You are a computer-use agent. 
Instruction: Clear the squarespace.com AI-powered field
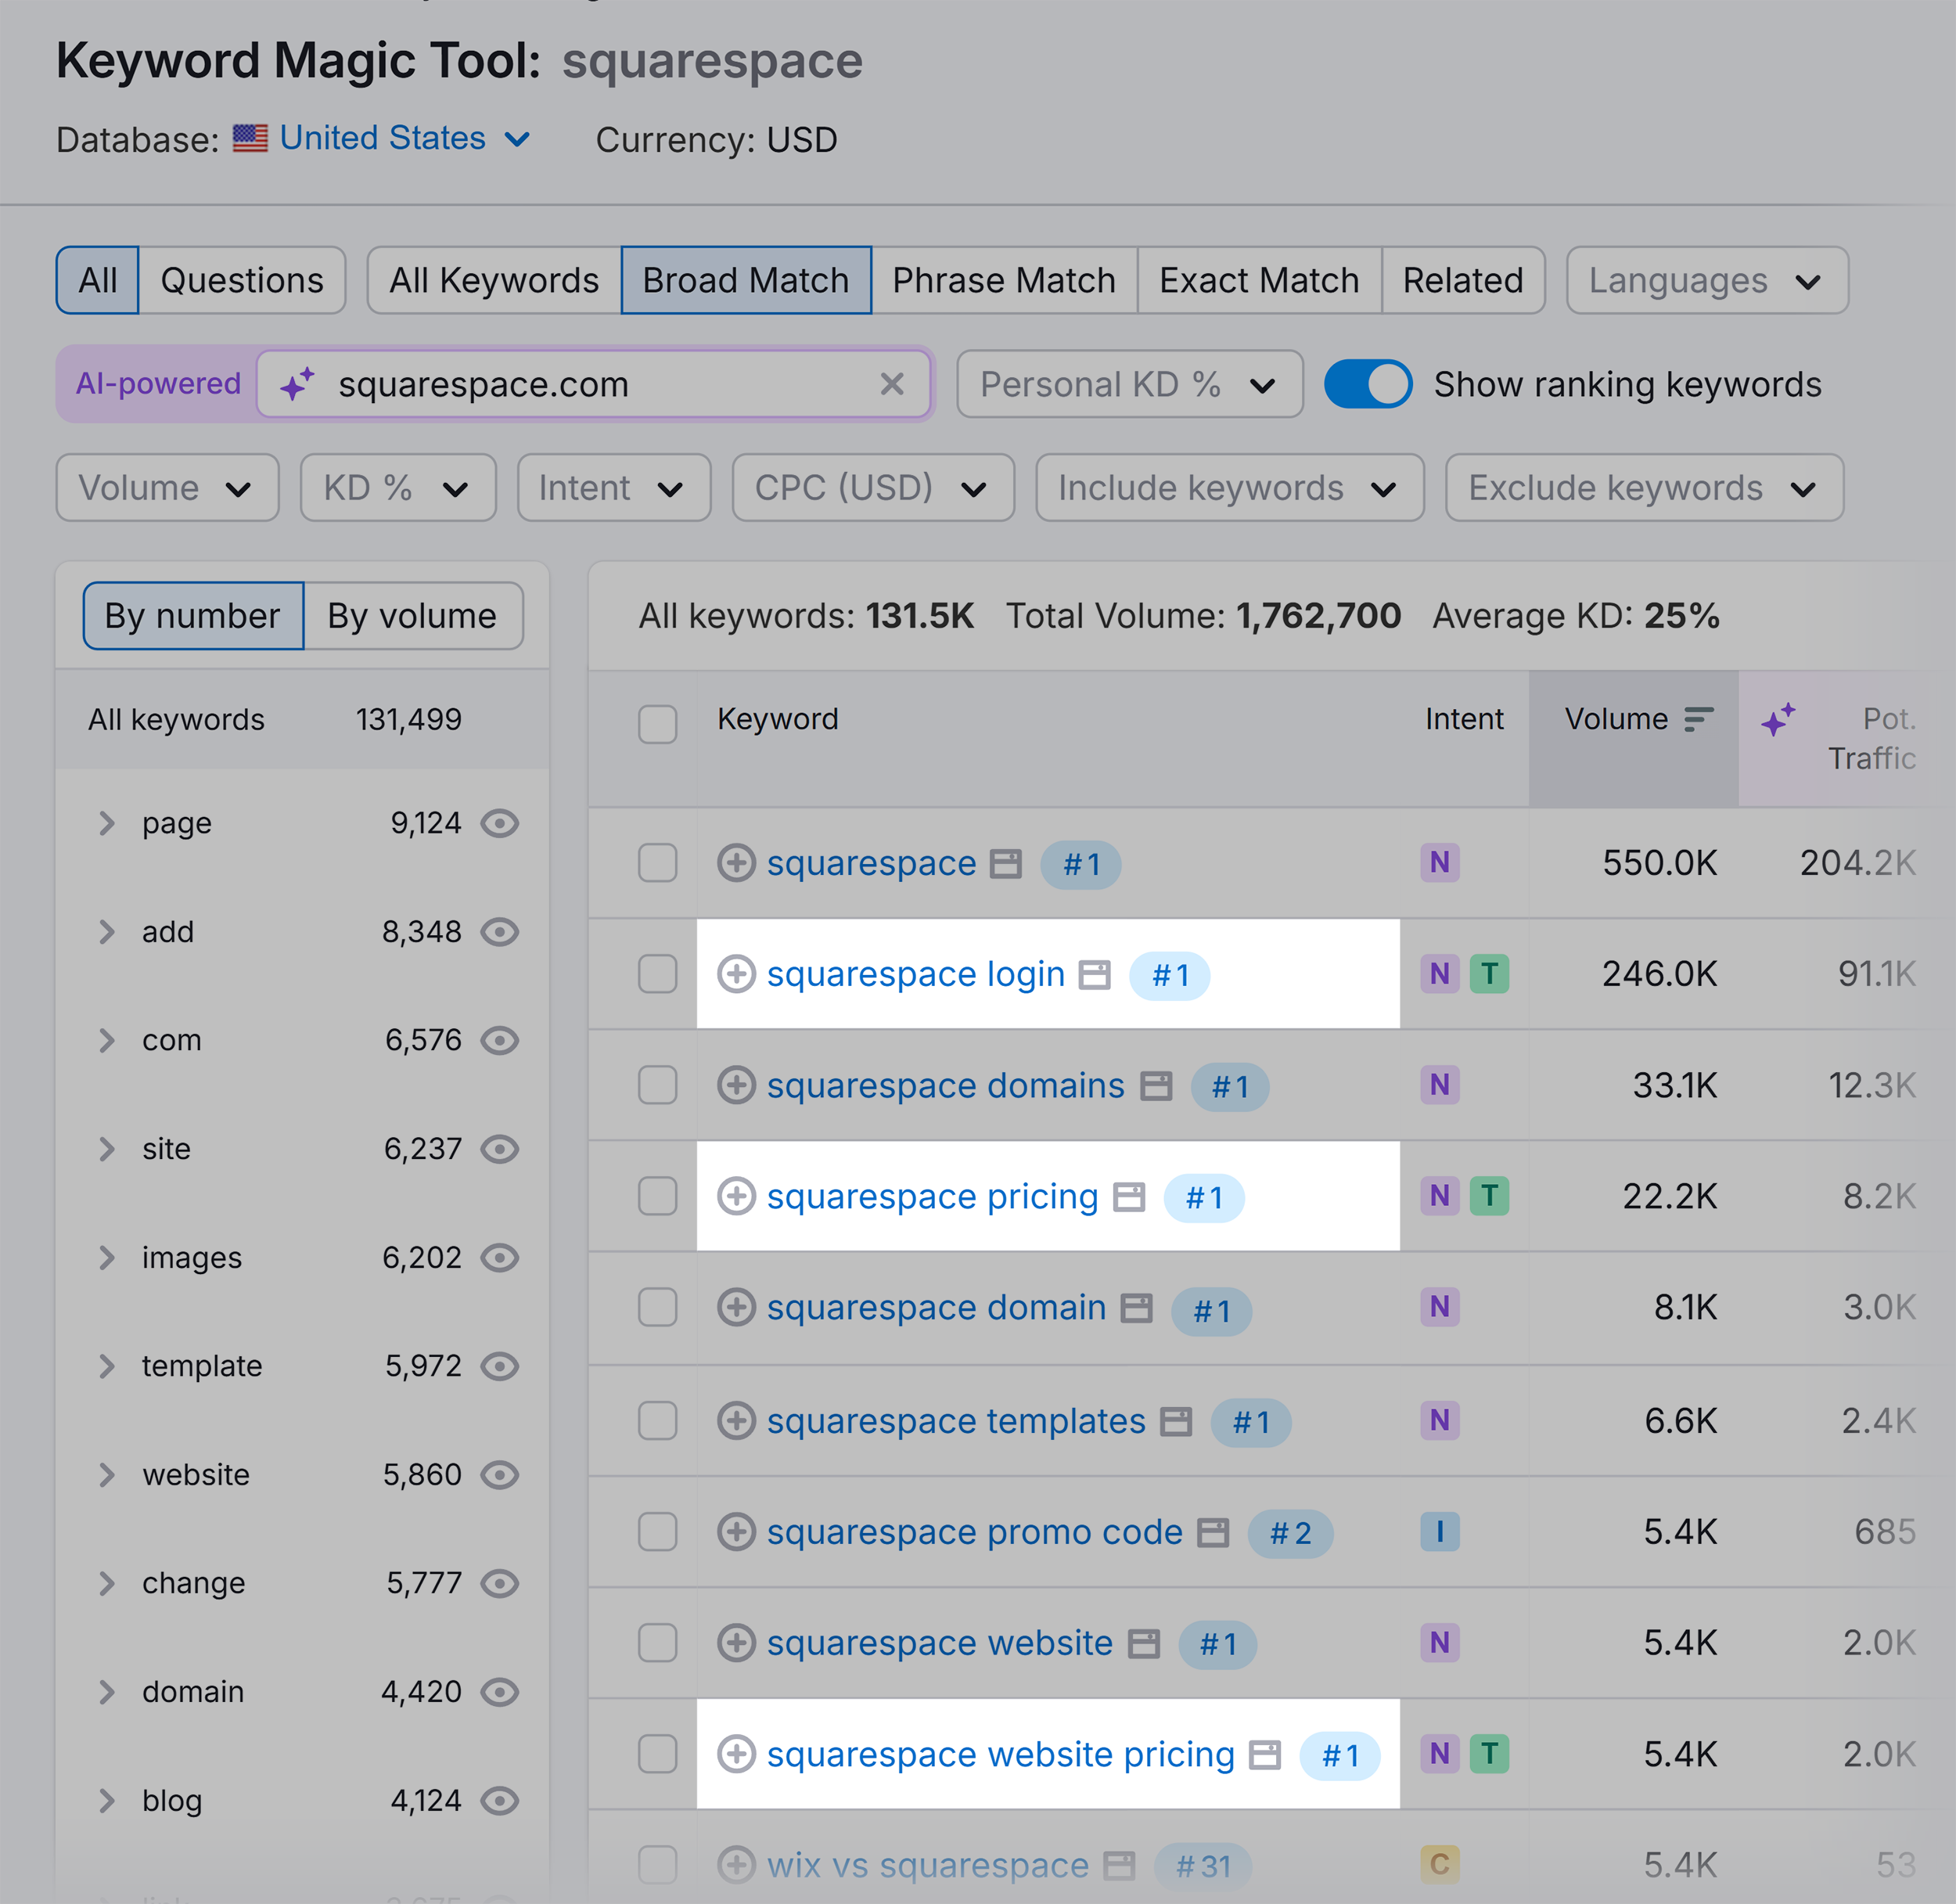pos(891,384)
